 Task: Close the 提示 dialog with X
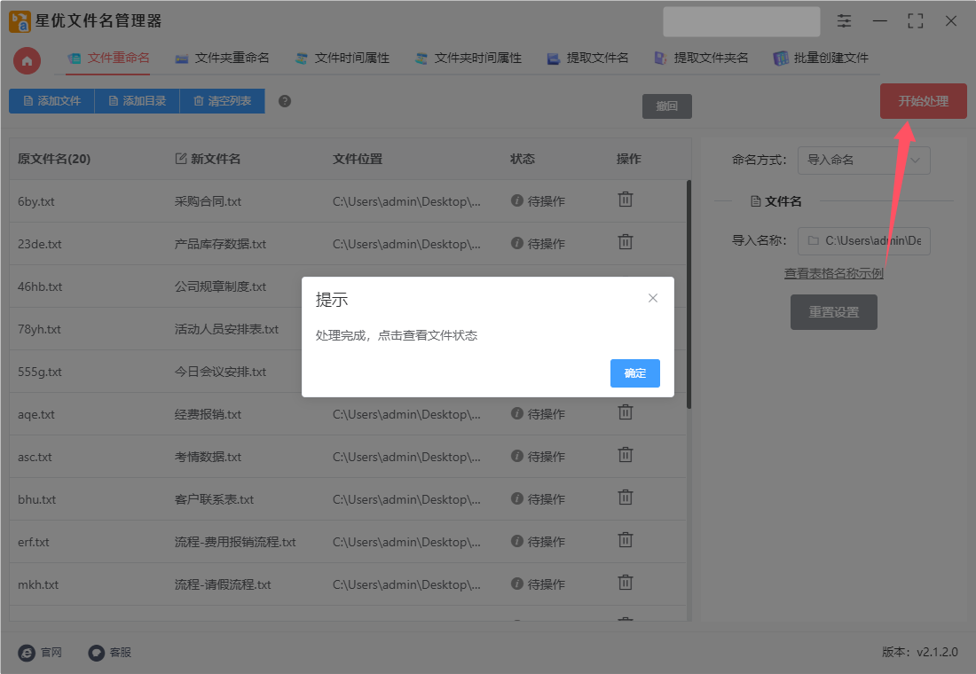click(652, 298)
